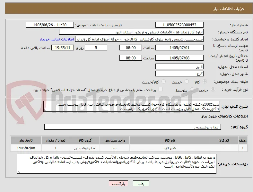Click the کد کالا column header
This screenshot has height=192, width=253.
click(224, 140)
